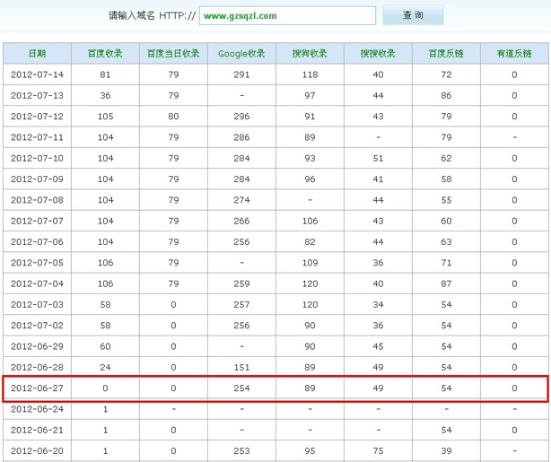This screenshot has width=551, height=462.
Task: Click 百度反链 value 87 for 2012-07-04
Action: [x=446, y=283]
